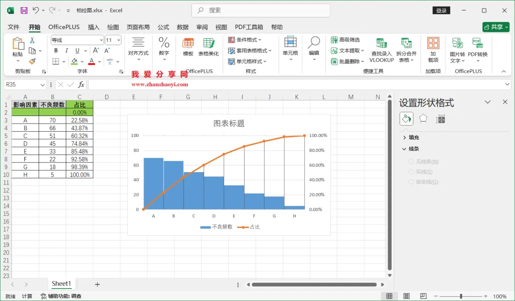Click the red Font color swatch
515x301 pixels.
[92, 61]
